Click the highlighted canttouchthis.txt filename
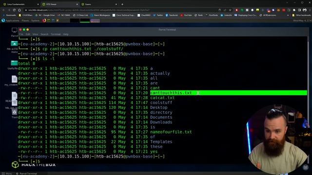 point(171,93)
